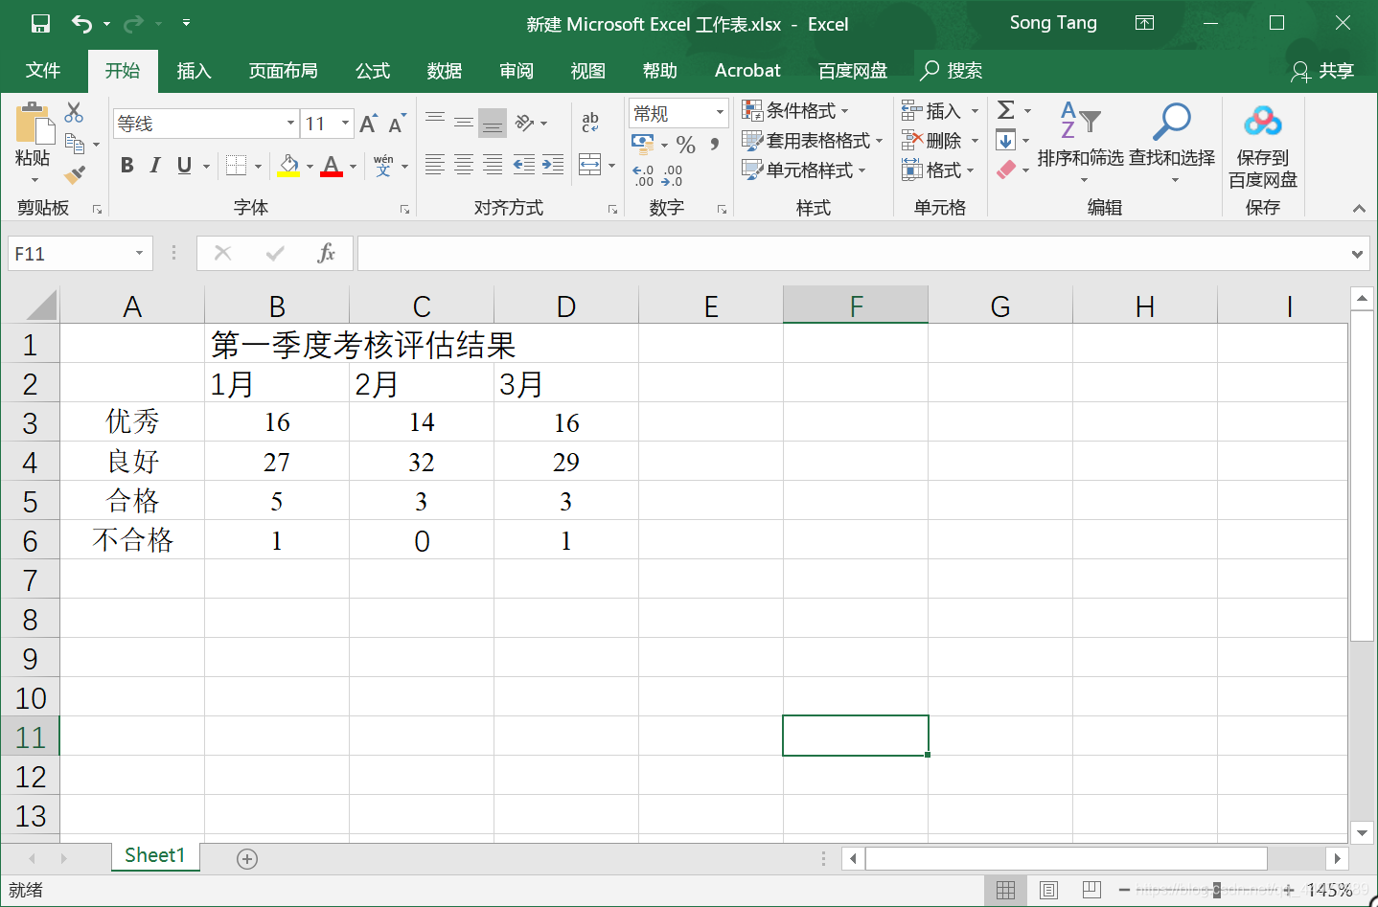Collapse the ribbon
This screenshot has width=1378, height=907.
point(1359,208)
